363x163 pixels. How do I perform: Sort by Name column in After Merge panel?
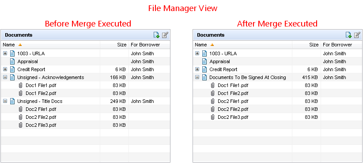(x=242, y=45)
